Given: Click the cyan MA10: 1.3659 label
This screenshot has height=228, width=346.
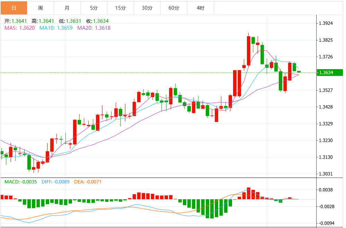Looking at the screenshot, I should coord(56,28).
